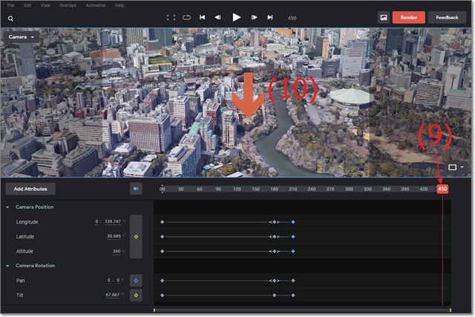The height and width of the screenshot is (317, 475).
Task: Toggle keyframe diamond for Camera Position
Action: click(x=136, y=237)
